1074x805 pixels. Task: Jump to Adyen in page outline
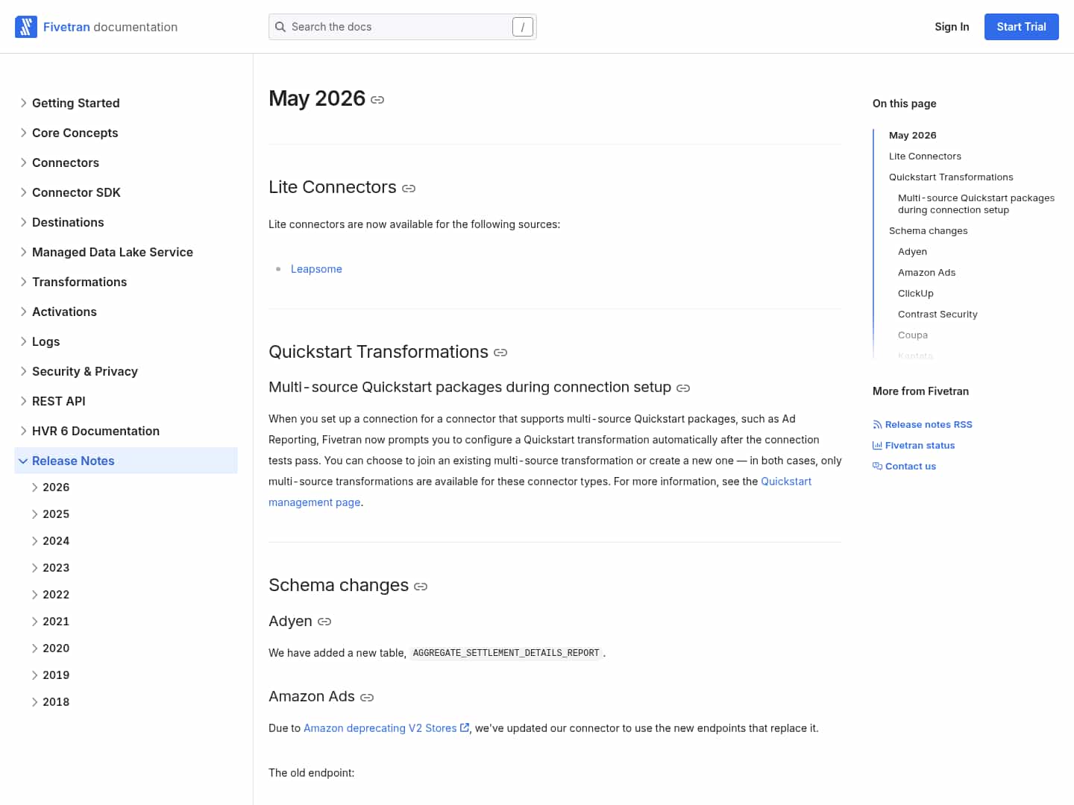point(912,251)
